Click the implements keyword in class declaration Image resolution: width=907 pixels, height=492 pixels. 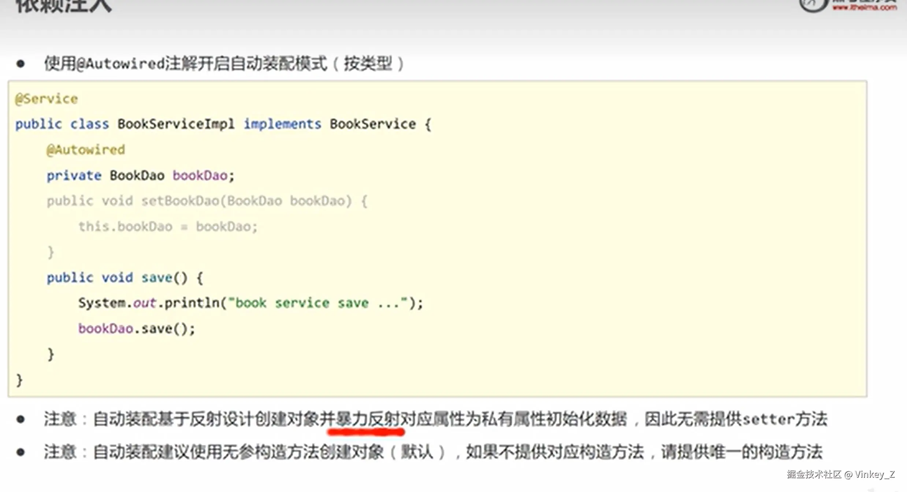(282, 124)
